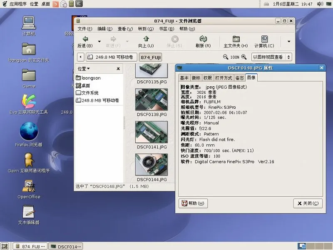Image resolution: width=333 pixels, height=250 pixels.
Task: Click the 关闭(C) button
Action: pos(308,203)
